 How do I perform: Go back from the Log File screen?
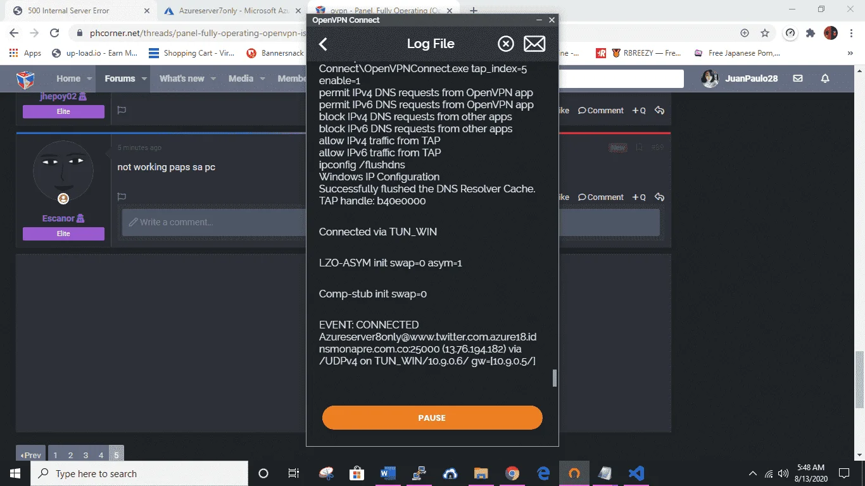click(323, 44)
